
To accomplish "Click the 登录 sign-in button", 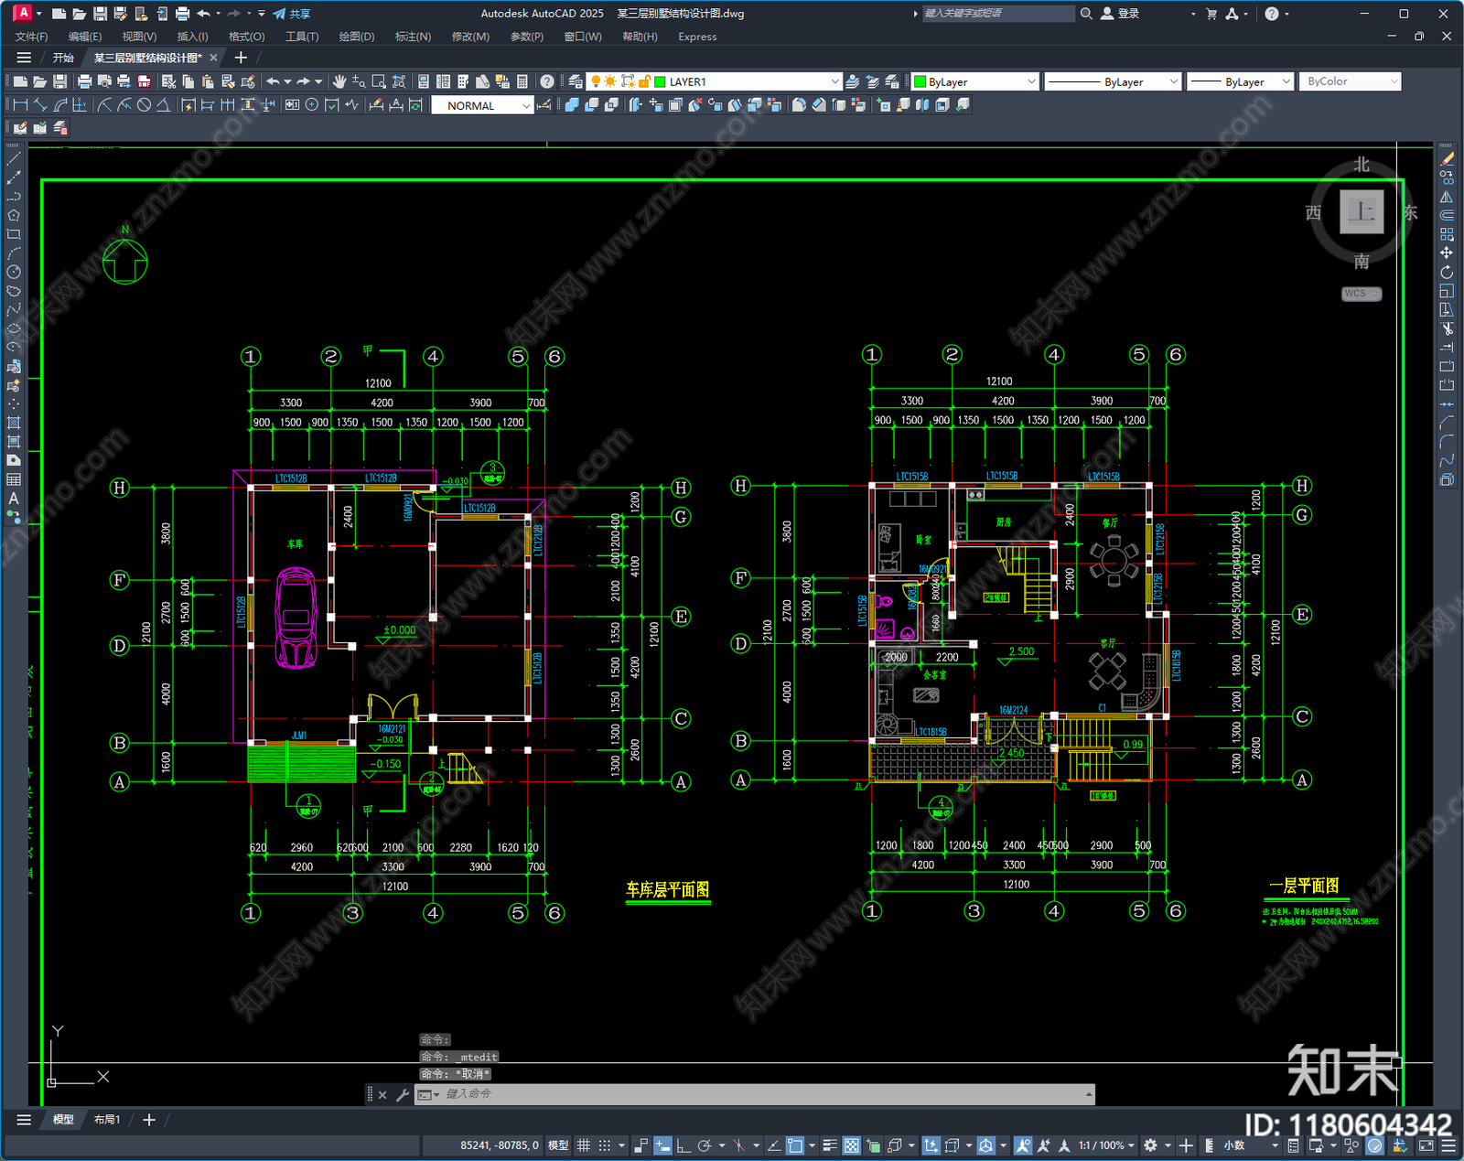I will 1120,14.
